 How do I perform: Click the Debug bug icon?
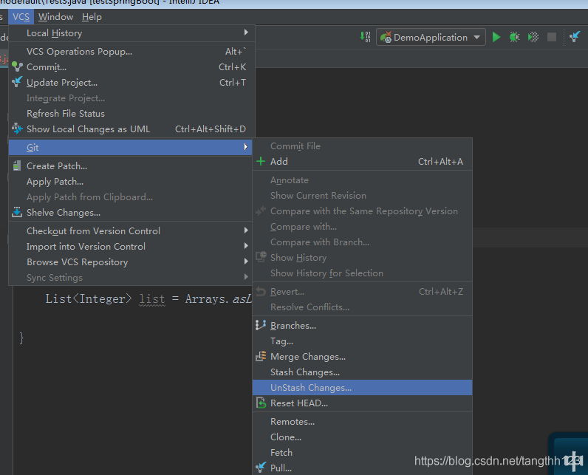tap(514, 37)
